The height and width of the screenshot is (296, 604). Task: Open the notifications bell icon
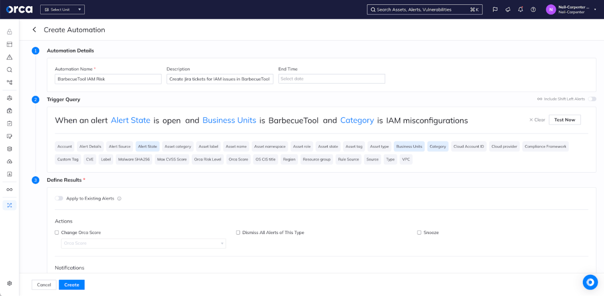pos(520,9)
